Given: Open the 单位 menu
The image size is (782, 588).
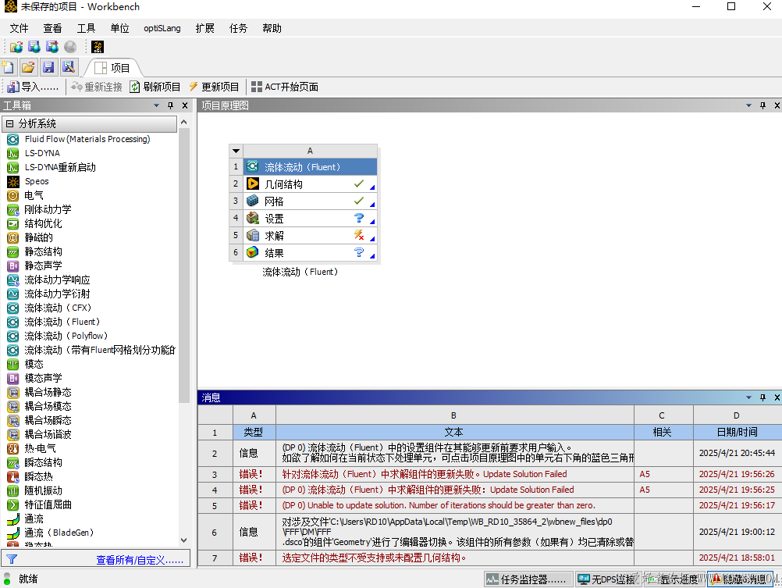Looking at the screenshot, I should point(119,28).
